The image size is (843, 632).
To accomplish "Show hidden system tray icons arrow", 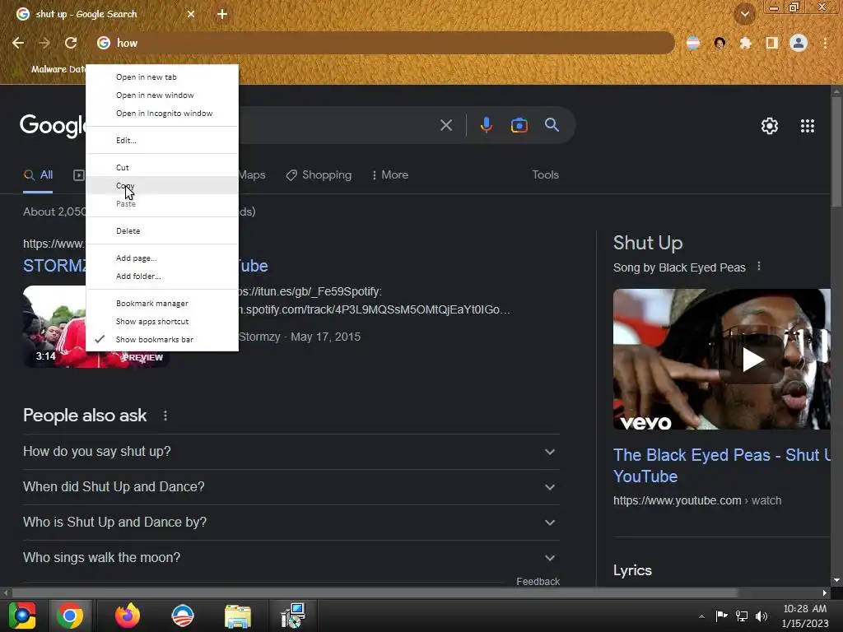I will [701, 616].
